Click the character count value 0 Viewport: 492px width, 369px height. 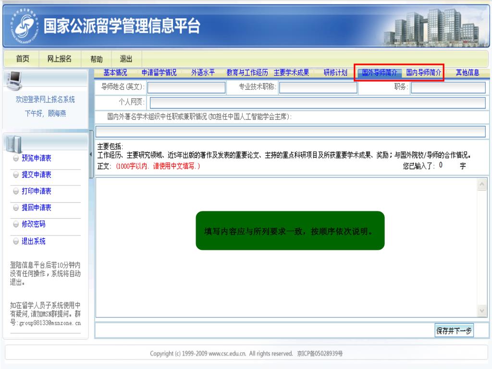[x=441, y=165]
